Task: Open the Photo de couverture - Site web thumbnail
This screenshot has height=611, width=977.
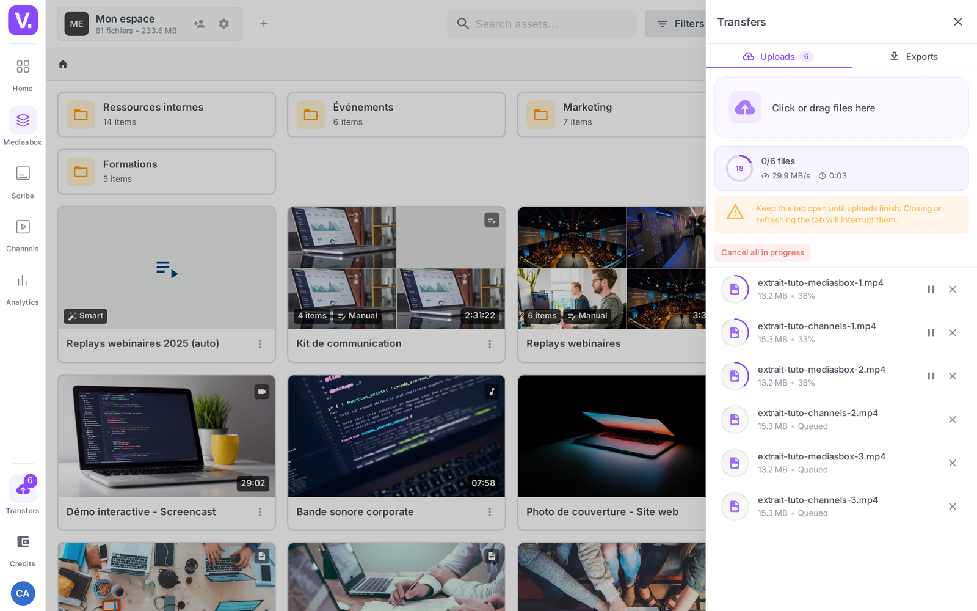Action: pos(612,436)
